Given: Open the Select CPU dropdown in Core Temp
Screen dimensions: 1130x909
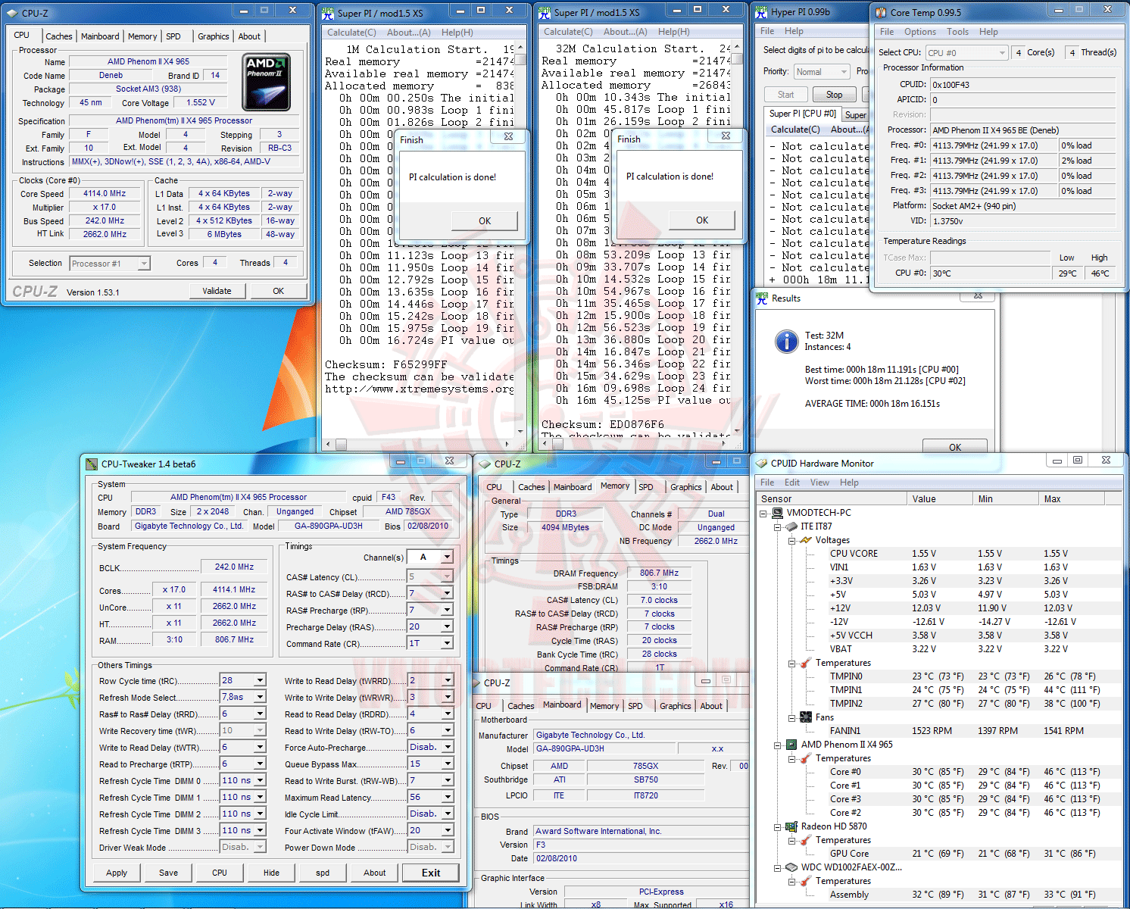Looking at the screenshot, I should coord(1002,53).
